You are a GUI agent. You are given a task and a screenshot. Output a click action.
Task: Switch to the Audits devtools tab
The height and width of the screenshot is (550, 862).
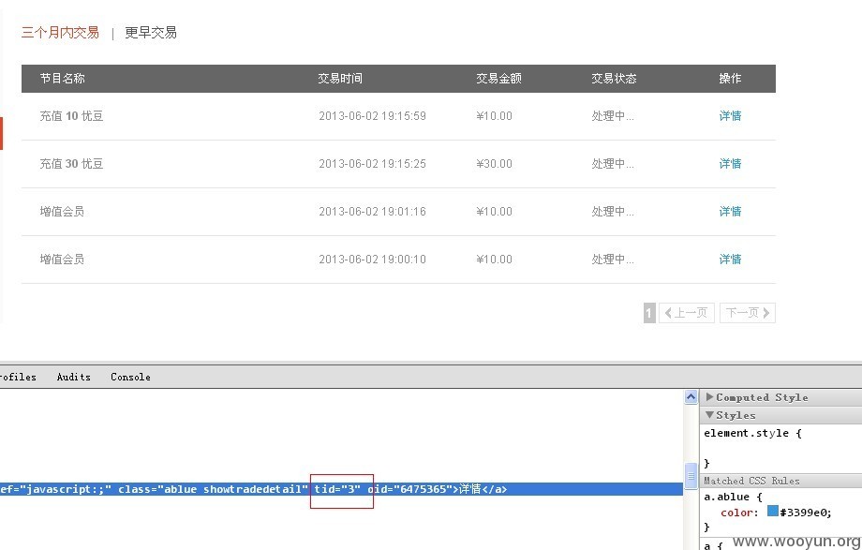74,377
